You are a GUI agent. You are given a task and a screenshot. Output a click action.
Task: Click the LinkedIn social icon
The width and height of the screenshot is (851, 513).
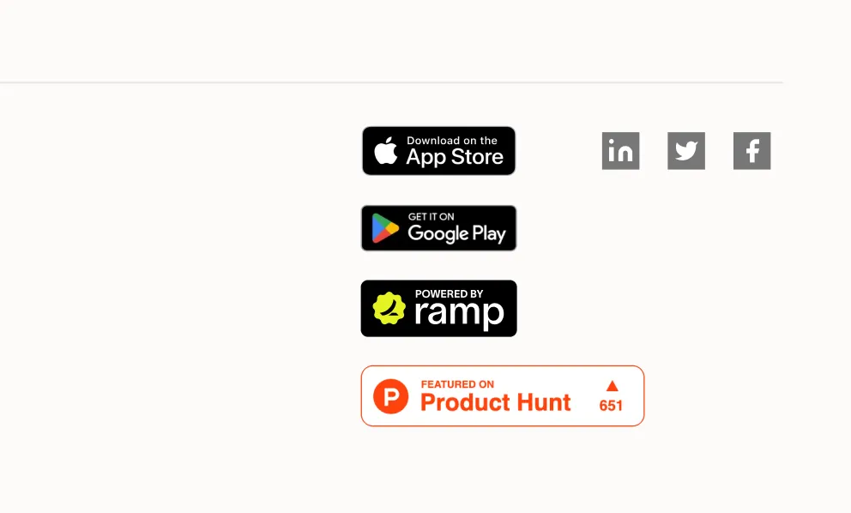[620, 150]
